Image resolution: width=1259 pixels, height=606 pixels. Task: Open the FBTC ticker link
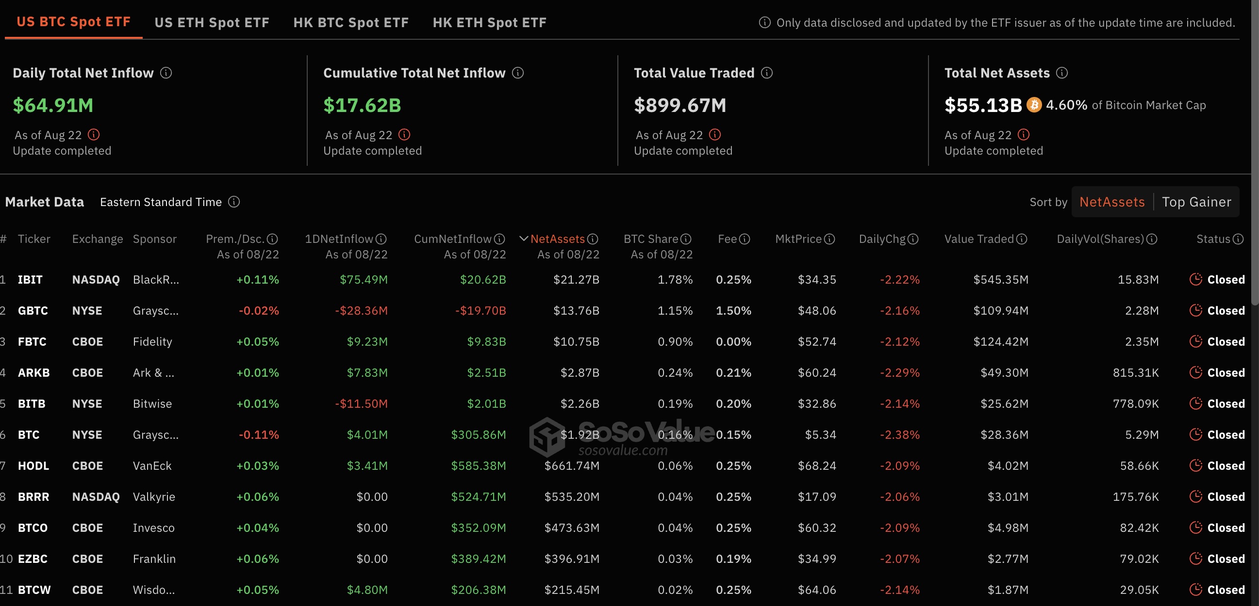(32, 341)
